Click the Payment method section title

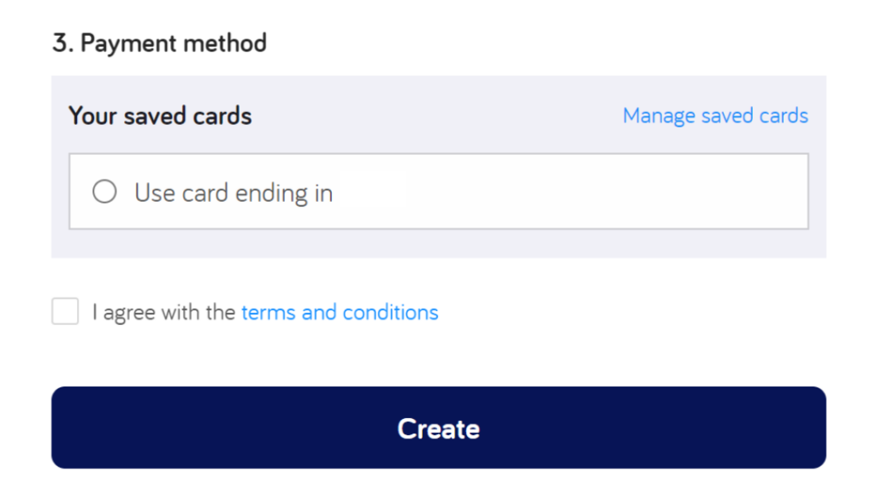[x=160, y=43]
